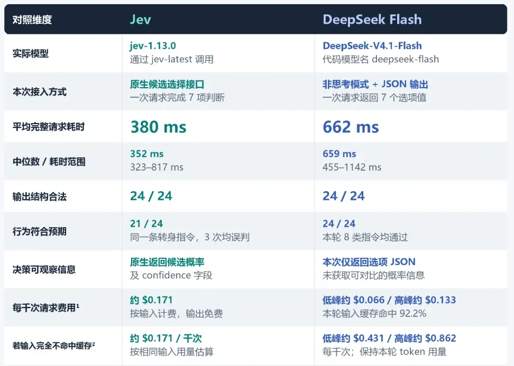The width and height of the screenshot is (514, 366).
Task: Click '未获取可对比的概率信息' text
Action: click(374, 275)
